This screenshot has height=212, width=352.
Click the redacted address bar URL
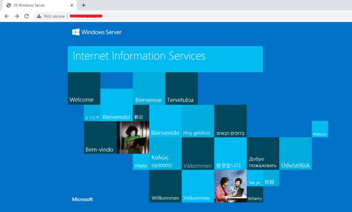click(86, 16)
